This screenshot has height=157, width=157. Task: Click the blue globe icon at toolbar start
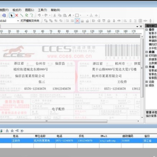[x=4, y=15]
